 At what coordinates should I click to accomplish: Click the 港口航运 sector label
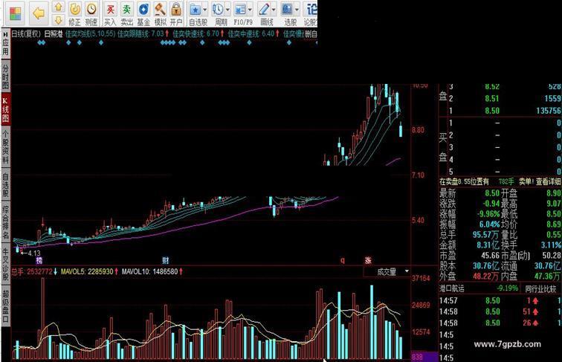452,288
